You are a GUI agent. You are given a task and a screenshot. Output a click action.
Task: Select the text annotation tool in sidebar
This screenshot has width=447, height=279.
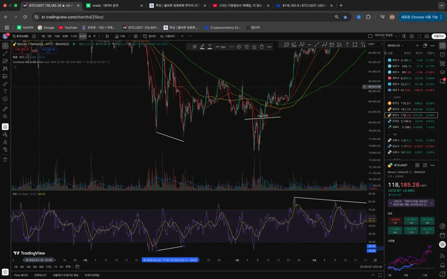point(5,91)
